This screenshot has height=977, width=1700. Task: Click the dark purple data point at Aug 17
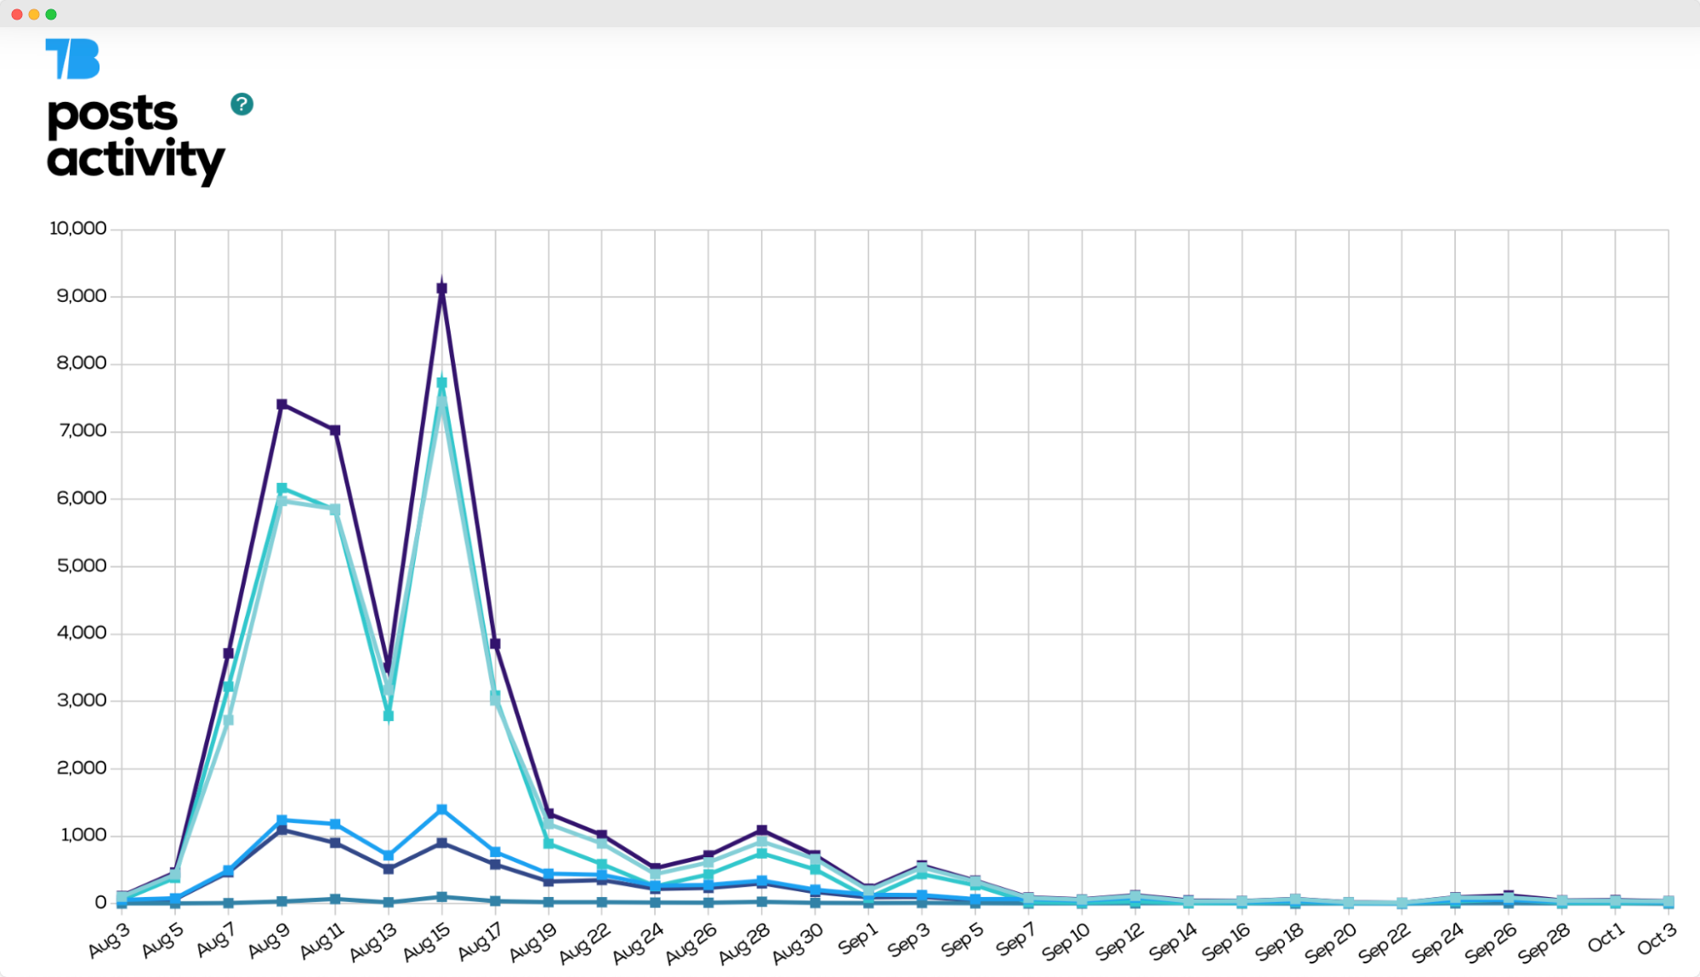click(495, 644)
